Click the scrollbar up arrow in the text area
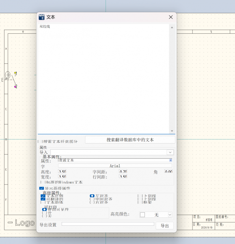The image size is (235, 244). point(172,27)
